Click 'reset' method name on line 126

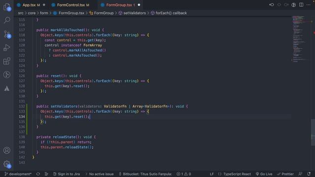(56, 76)
